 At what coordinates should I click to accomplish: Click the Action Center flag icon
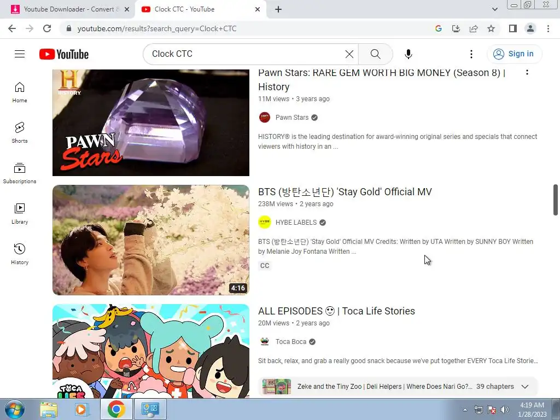coord(492,410)
